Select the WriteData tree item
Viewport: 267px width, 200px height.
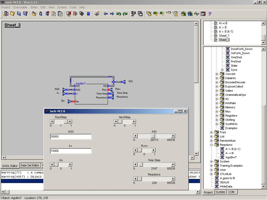[x=226, y=186]
